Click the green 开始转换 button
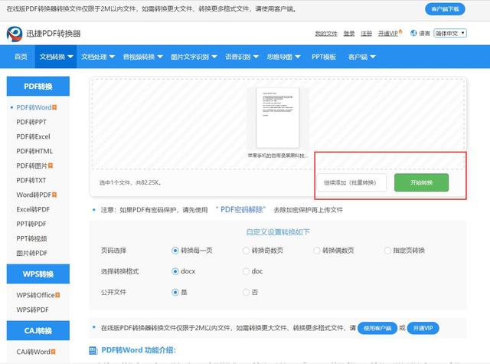Image resolution: width=490 pixels, height=364 pixels. (x=421, y=182)
